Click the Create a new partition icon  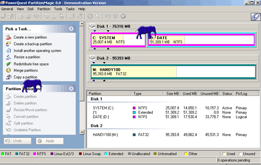9,37
